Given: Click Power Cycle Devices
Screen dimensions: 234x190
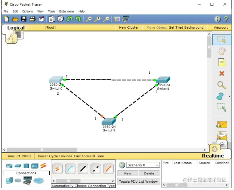Looking at the screenshot, I should [55, 156].
